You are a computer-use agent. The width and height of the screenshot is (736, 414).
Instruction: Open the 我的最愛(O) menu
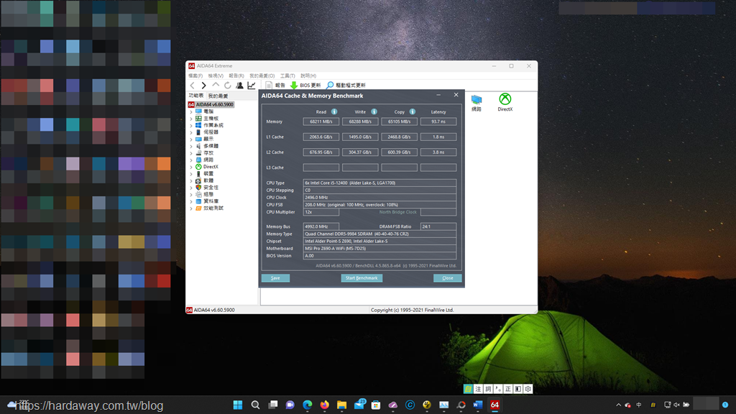pyautogui.click(x=262, y=75)
